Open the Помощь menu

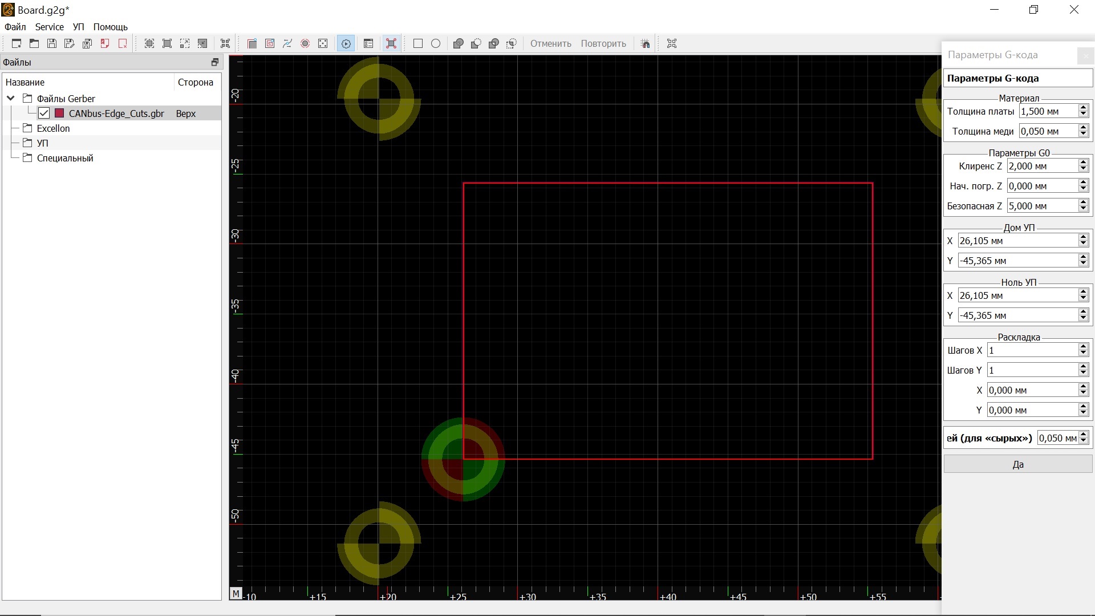pos(110,27)
